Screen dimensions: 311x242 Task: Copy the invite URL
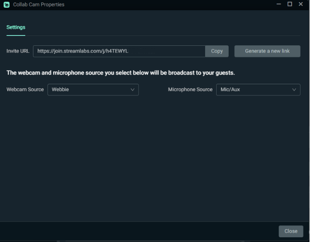217,51
